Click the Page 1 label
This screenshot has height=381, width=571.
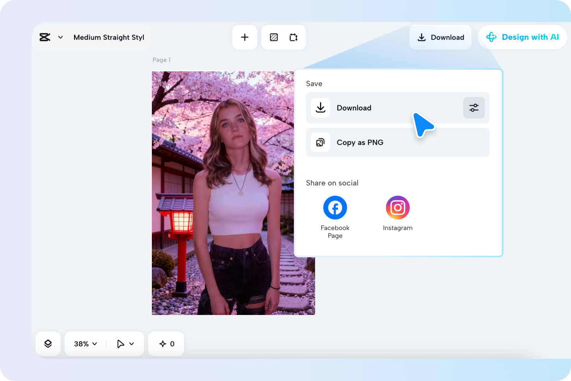[161, 60]
